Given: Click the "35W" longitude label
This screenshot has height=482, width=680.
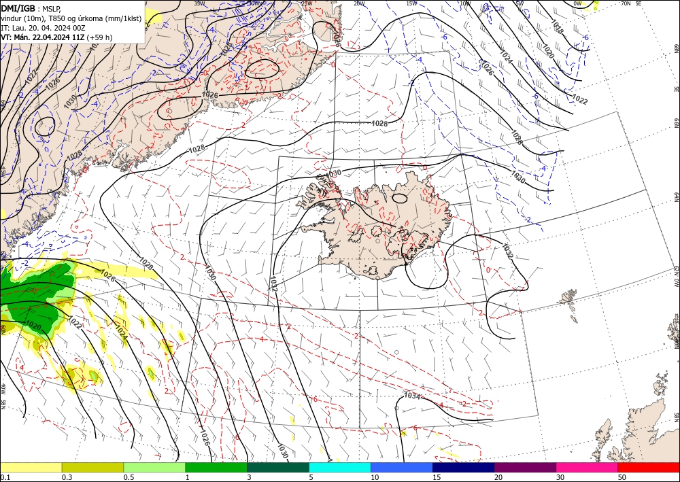Looking at the screenshot, I should [x=199, y=3].
